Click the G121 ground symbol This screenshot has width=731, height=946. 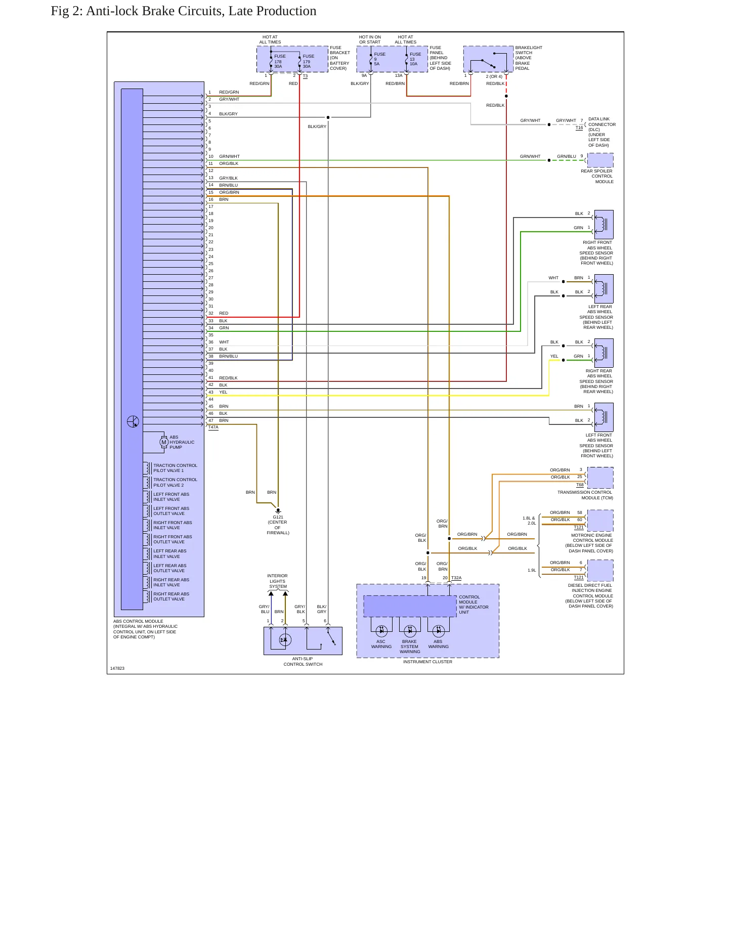pos(278,511)
